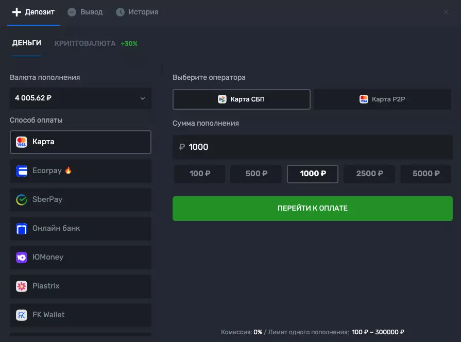The width and height of the screenshot is (461, 342).
Task: Click the clock icon next to История
Action: [x=120, y=12]
